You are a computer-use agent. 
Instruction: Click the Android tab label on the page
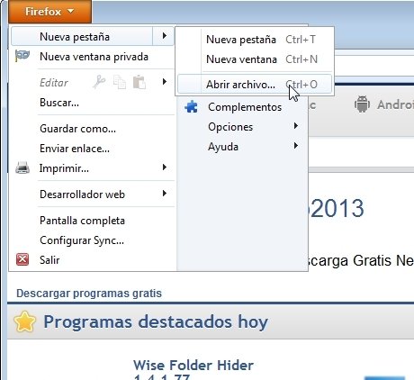click(395, 104)
